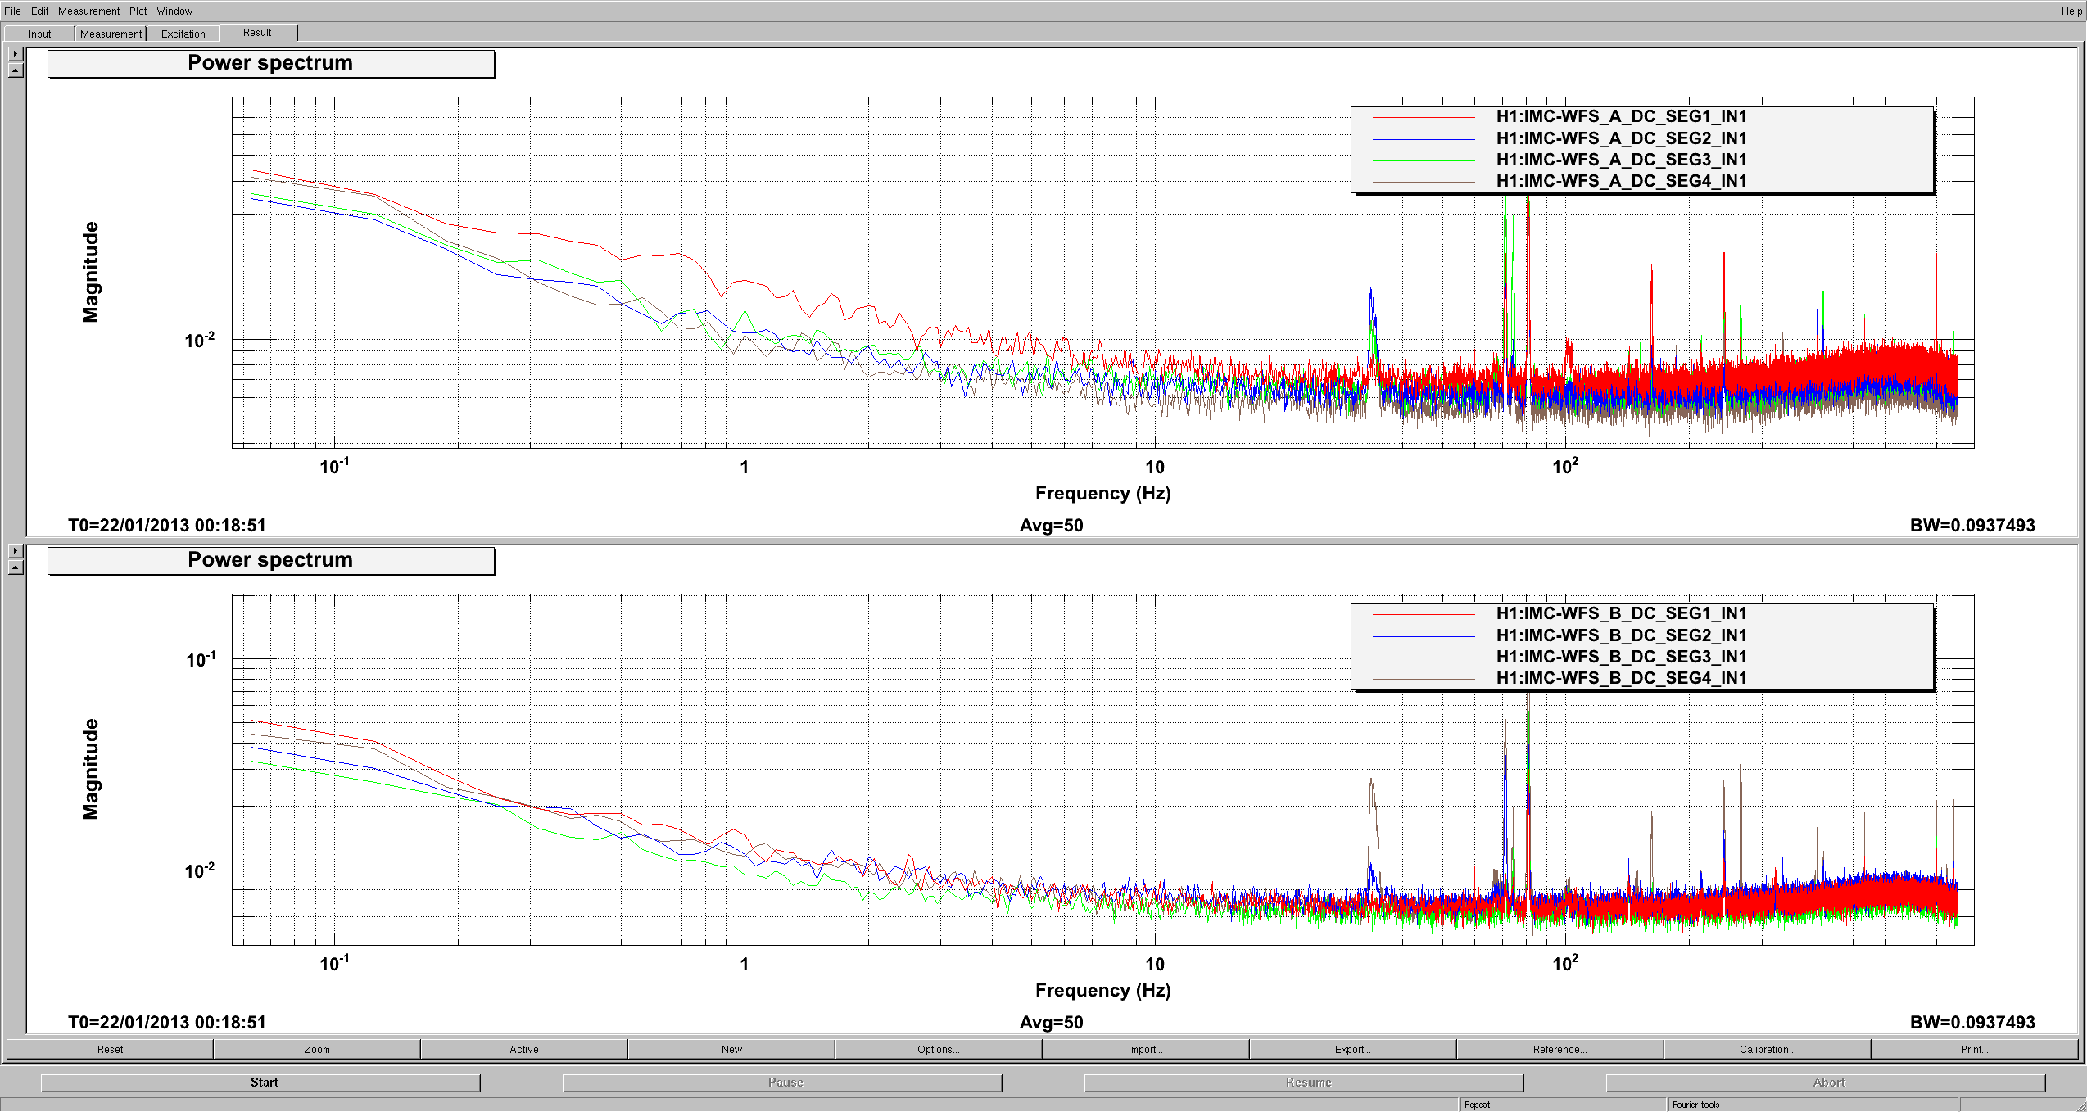Switch to the Measurement tab

(x=111, y=34)
